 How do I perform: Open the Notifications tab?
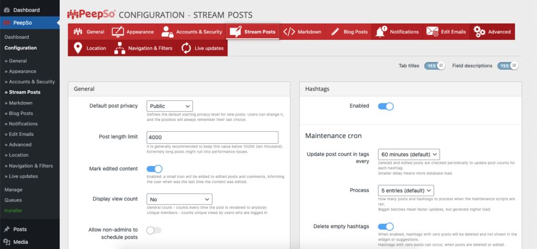pyautogui.click(x=398, y=32)
